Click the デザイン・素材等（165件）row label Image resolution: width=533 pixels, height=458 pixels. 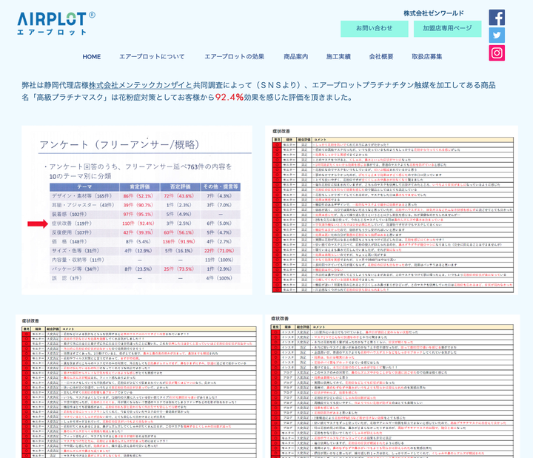pos(81,195)
